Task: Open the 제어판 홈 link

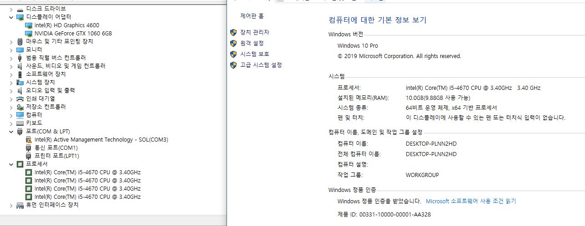Action: tap(252, 16)
